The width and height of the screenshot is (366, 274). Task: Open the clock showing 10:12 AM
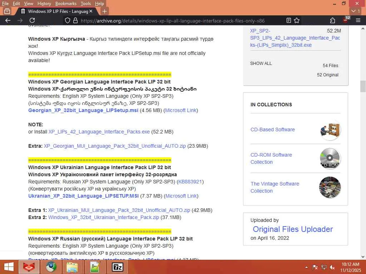350,267
